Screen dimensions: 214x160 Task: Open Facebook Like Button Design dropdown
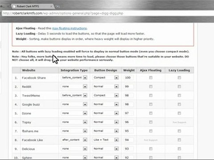(x=106, y=140)
